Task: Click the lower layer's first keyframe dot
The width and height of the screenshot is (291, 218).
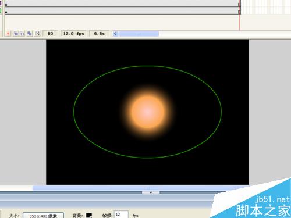Action: (6, 12)
